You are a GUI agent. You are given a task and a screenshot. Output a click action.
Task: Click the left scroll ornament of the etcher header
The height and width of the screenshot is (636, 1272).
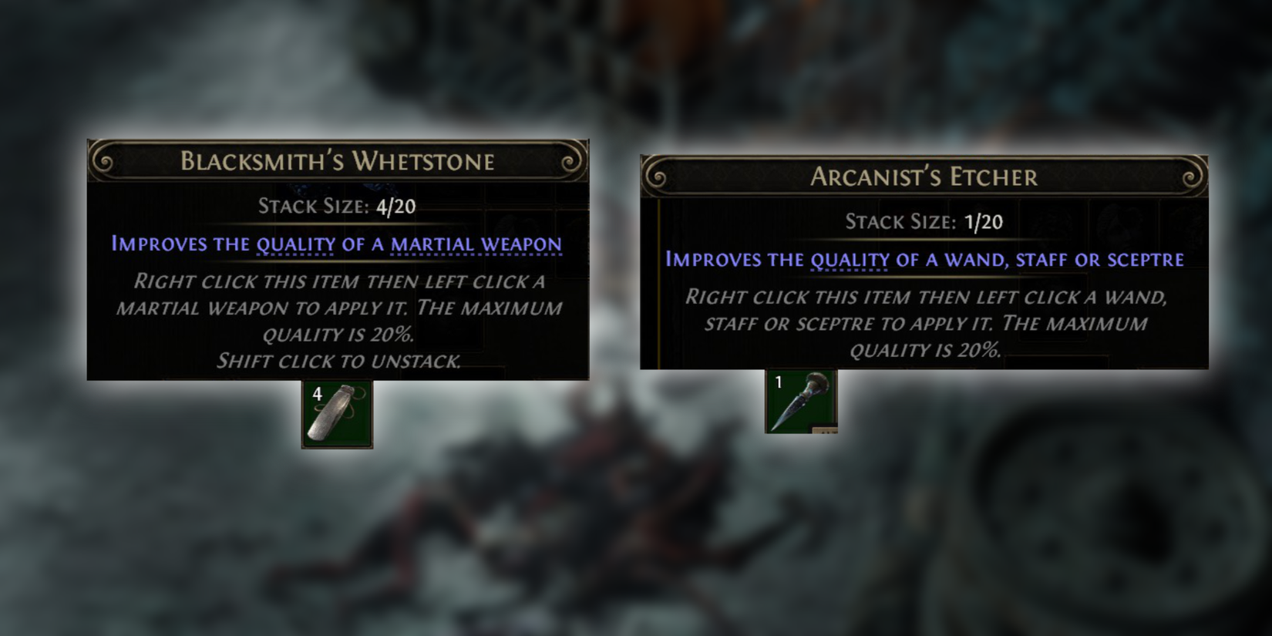(x=657, y=177)
